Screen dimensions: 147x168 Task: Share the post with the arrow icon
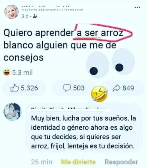(x=116, y=88)
